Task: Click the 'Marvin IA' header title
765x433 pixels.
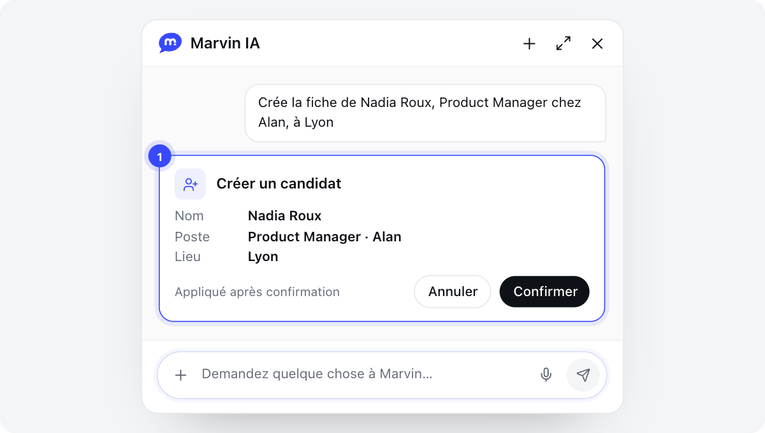Action: (225, 43)
